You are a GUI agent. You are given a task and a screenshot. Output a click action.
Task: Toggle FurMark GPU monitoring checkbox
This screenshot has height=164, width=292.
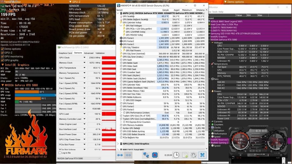pos(2,57)
